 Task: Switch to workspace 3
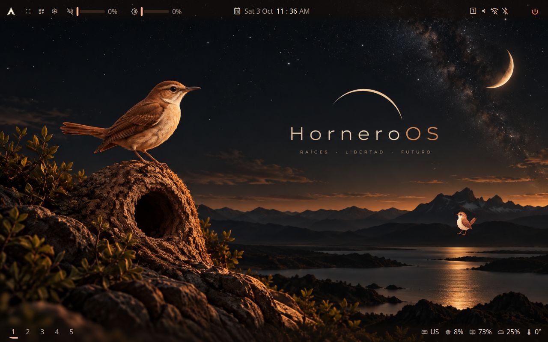[x=42, y=332]
